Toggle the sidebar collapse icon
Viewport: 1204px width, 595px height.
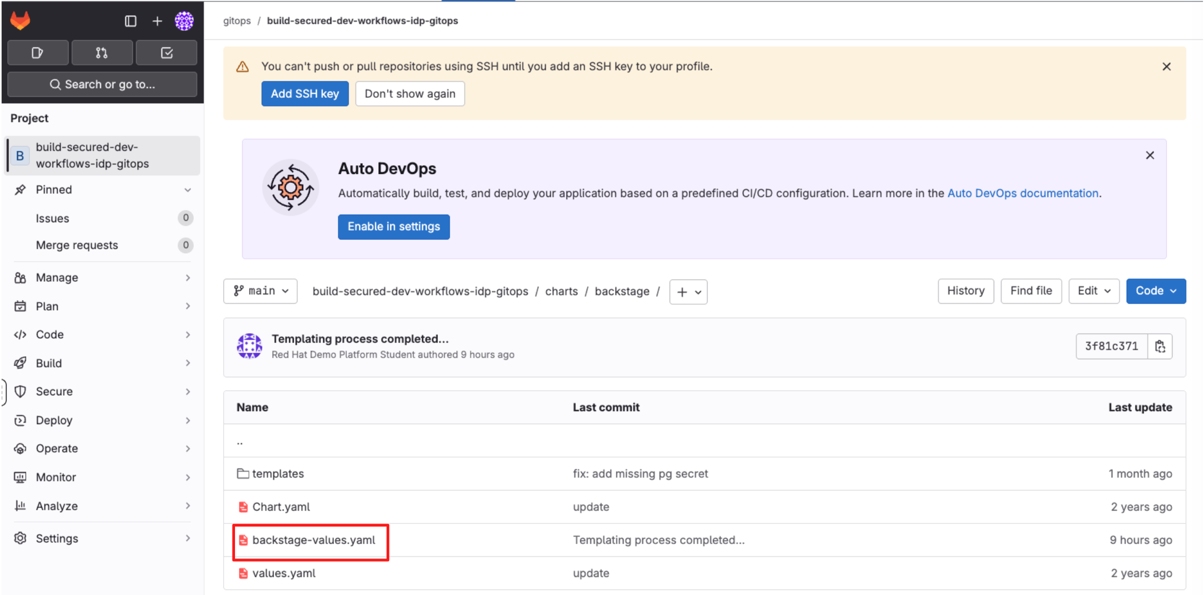point(130,21)
